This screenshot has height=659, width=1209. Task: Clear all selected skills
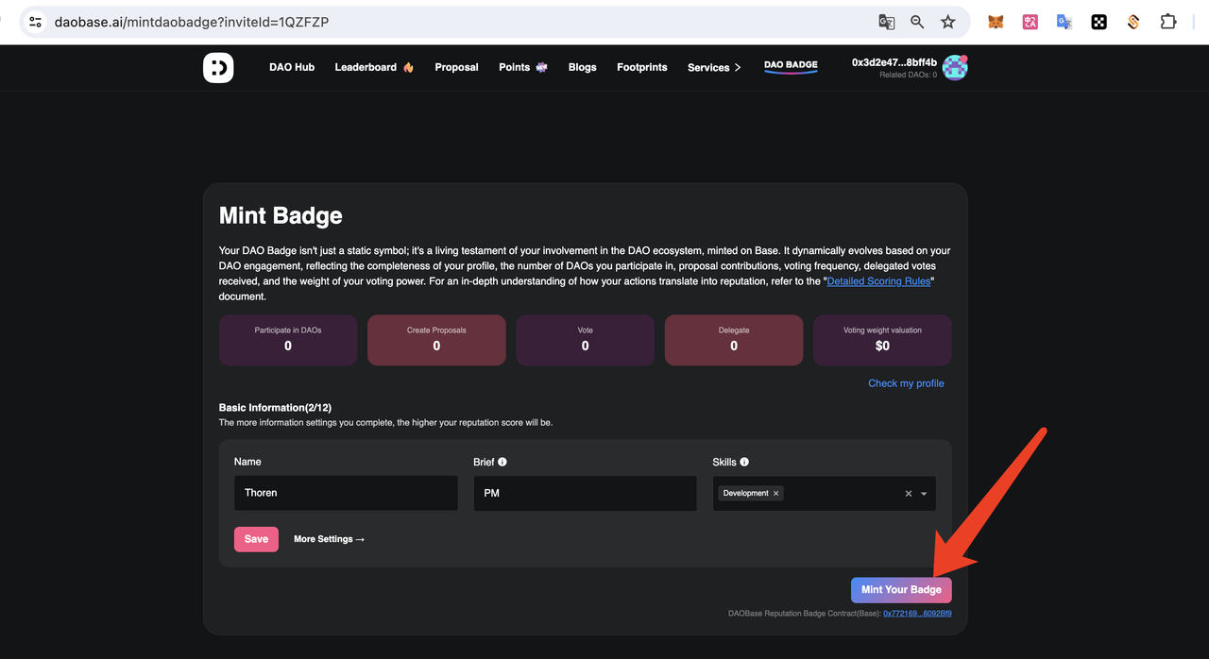909,494
